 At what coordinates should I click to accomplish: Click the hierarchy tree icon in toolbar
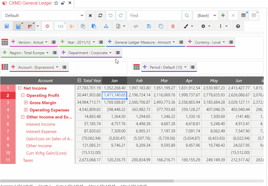coord(106,26)
